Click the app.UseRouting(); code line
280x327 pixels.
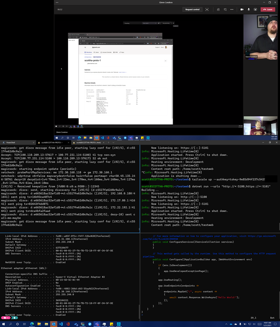170,280
